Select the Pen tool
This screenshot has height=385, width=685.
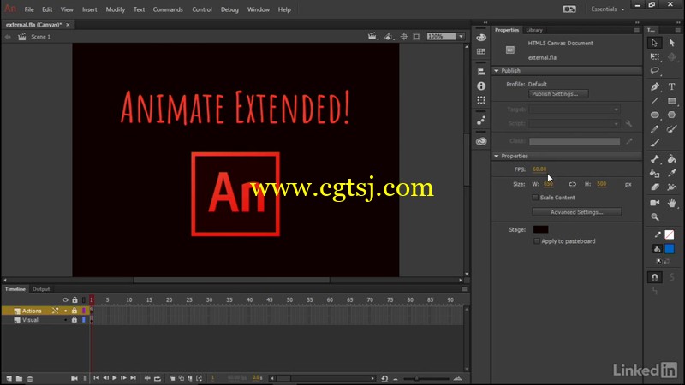tap(654, 87)
